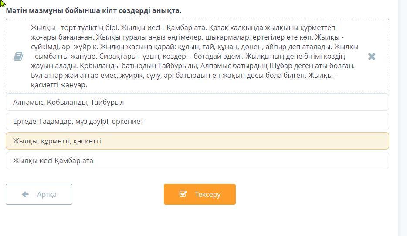Click inside the dashed reading passage box
Viewport: 407px width, 236px height.
tap(197, 56)
